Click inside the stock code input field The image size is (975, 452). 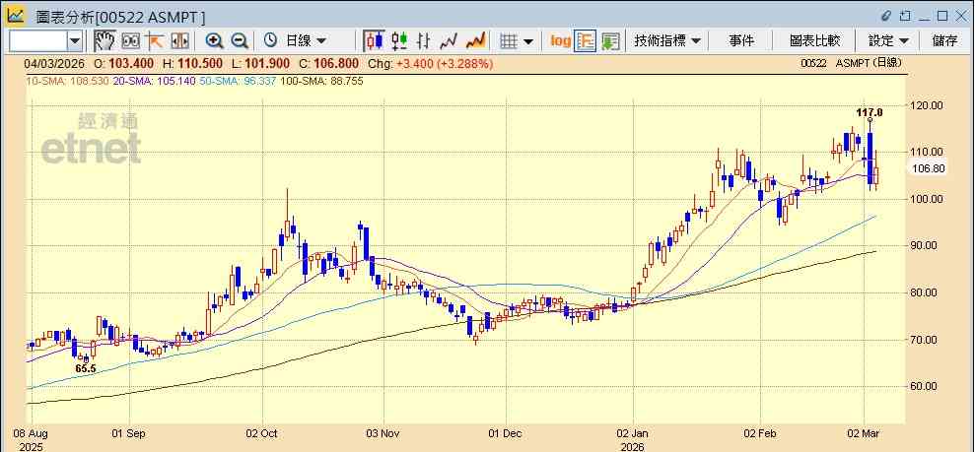(37, 41)
